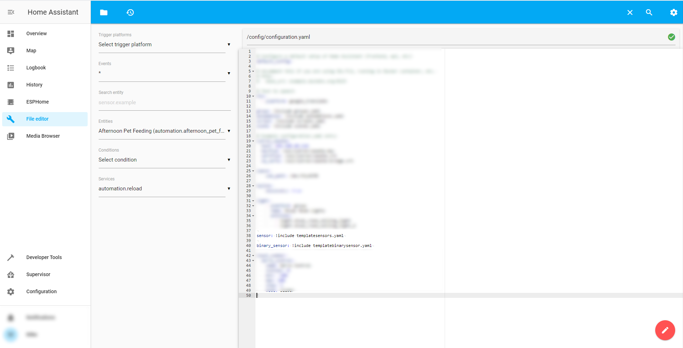
Task: Open editor settings gear in top bar
Action: pyautogui.click(x=673, y=12)
